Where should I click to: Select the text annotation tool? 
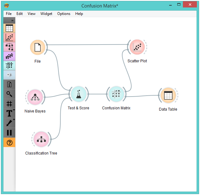pos(9,113)
